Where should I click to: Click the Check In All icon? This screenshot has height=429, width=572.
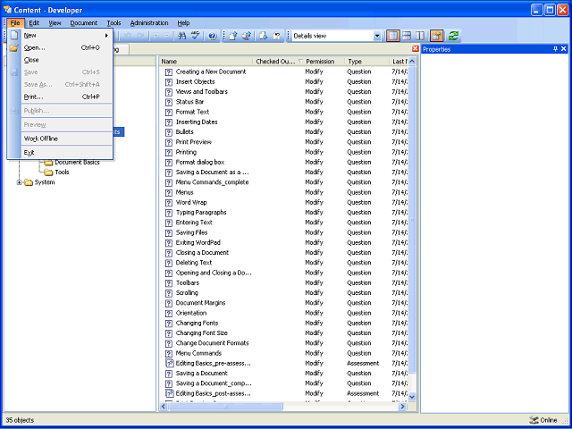(247, 36)
